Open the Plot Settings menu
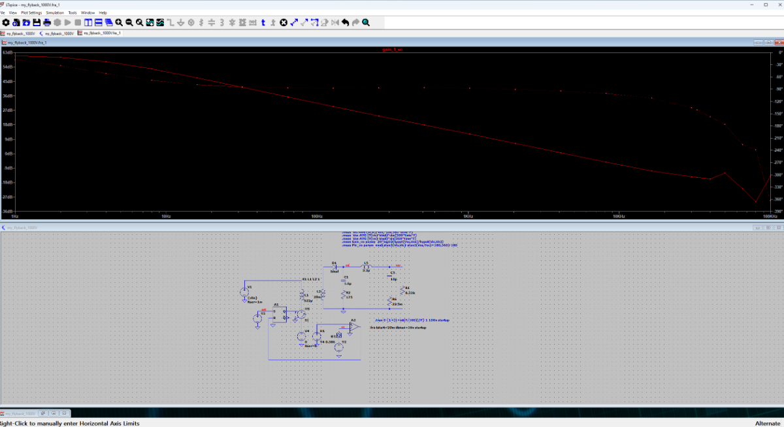This screenshot has width=784, height=427. click(31, 12)
